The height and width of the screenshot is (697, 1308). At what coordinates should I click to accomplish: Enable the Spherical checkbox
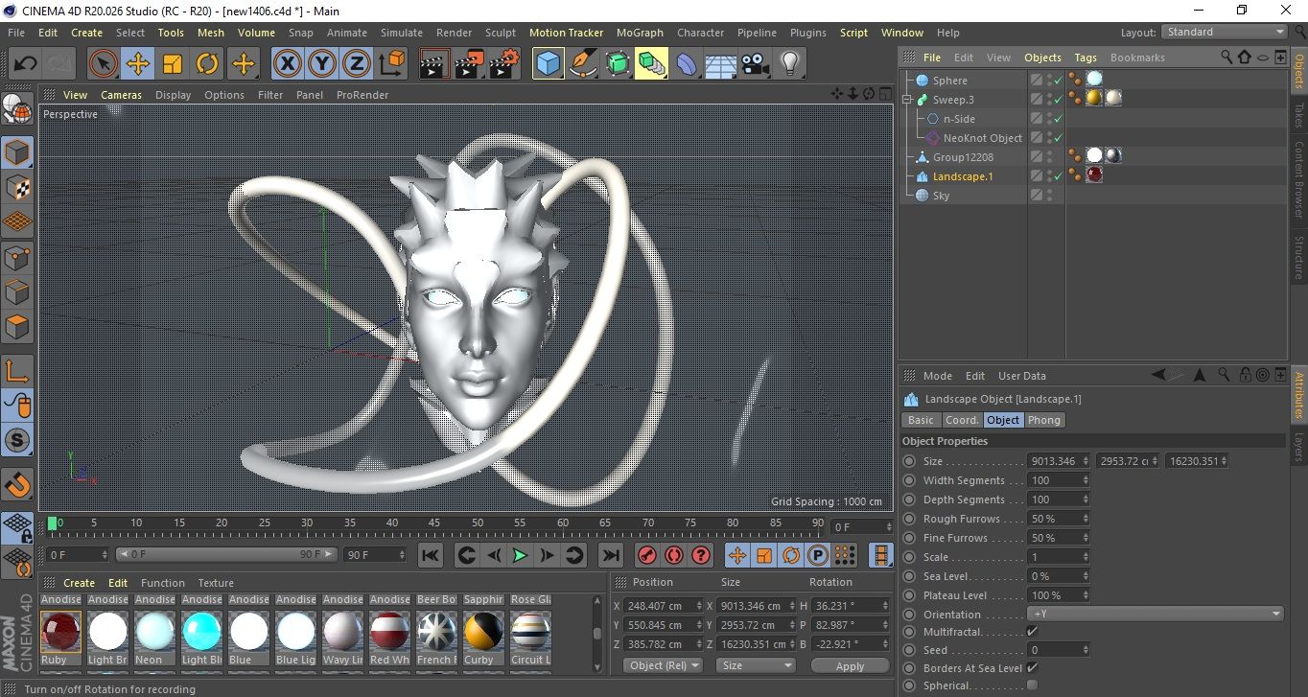click(x=1032, y=685)
